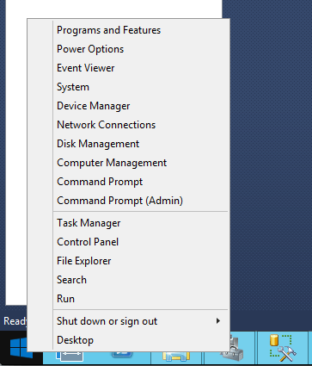Click the submenu arrow beside Shut down
This screenshot has width=312, height=366.
(218, 321)
